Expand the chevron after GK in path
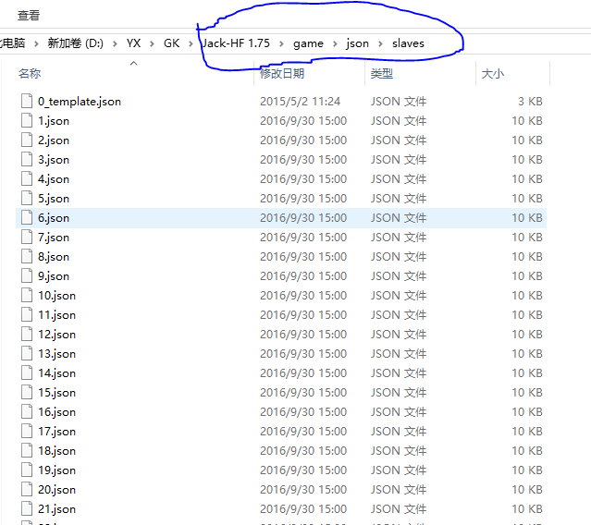The width and height of the screenshot is (591, 525). [x=191, y=44]
